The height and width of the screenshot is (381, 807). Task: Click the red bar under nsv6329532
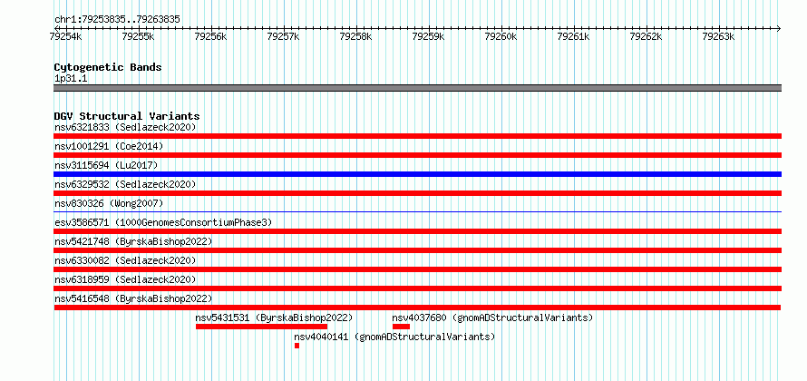(x=418, y=193)
